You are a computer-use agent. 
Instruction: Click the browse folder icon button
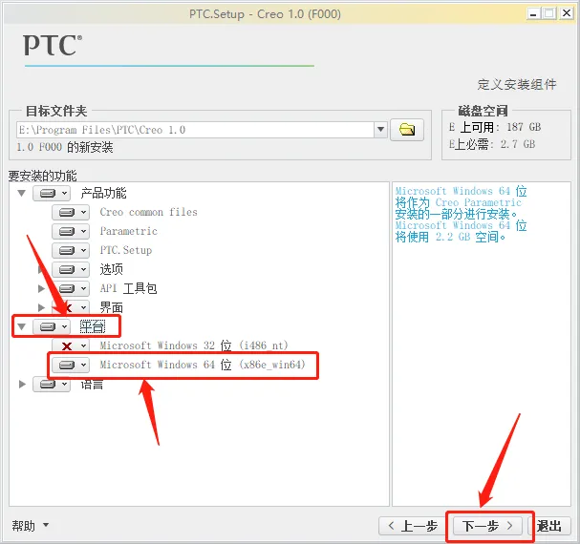pyautogui.click(x=407, y=130)
